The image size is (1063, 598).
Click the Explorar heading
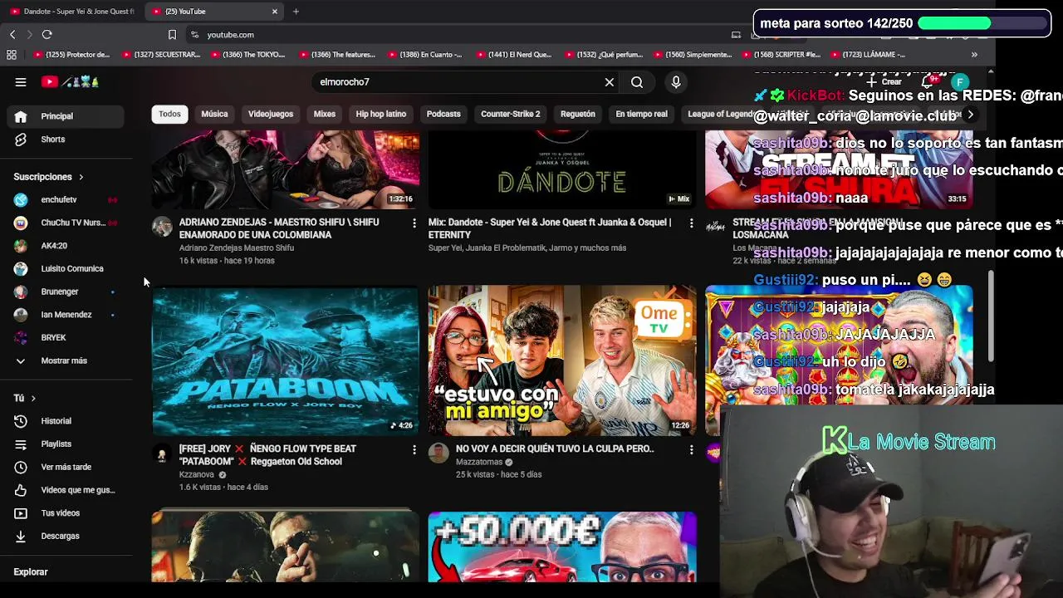coord(31,572)
